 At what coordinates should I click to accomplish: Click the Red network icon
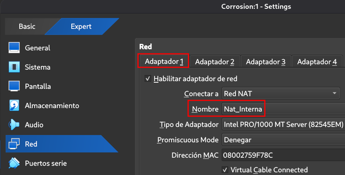tap(14, 144)
